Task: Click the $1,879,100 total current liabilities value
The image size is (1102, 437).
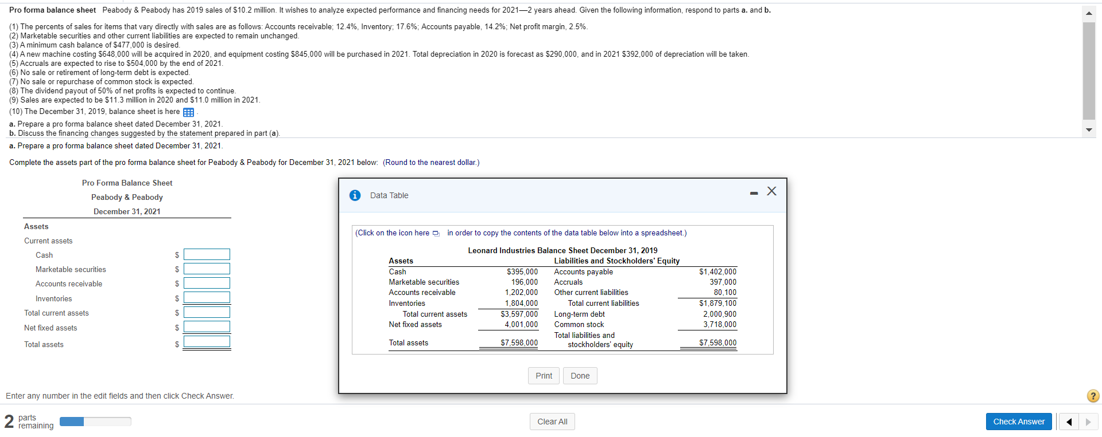Action: tap(717, 303)
